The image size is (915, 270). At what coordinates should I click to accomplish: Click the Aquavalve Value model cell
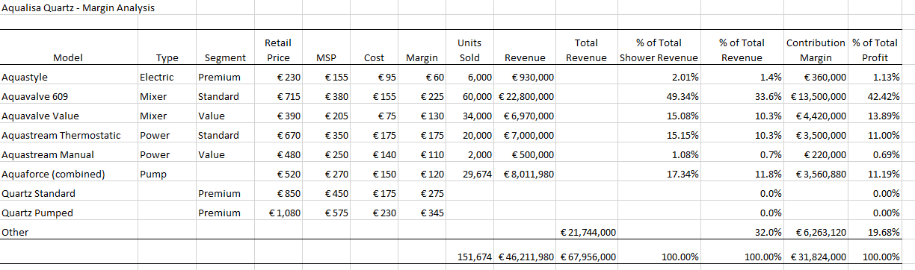click(40, 116)
